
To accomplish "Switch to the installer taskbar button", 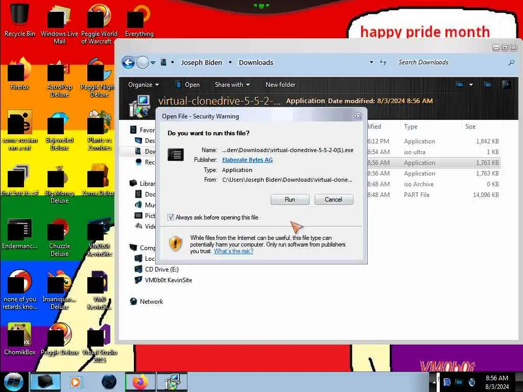I will coord(173,382).
